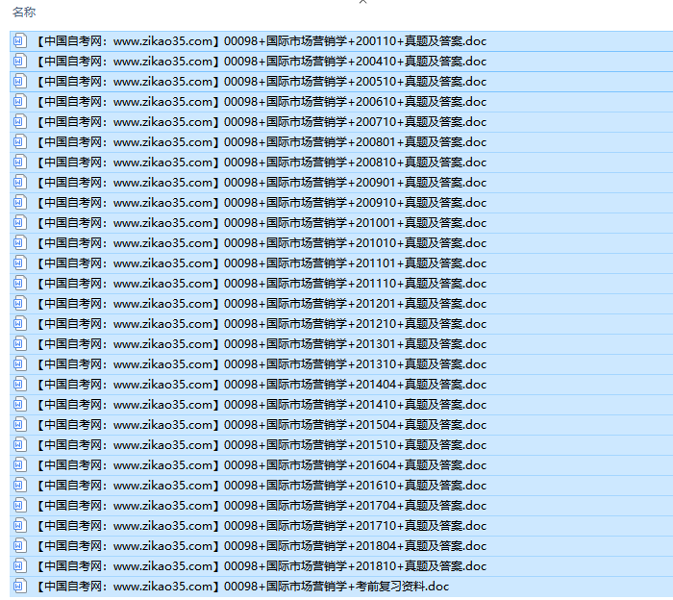Click doc icon of 200510 真题及答案 file
This screenshot has width=673, height=600.
click(20, 81)
